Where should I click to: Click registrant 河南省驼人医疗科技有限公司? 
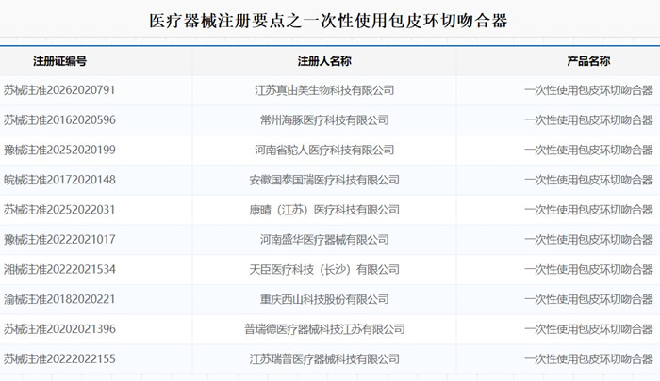pos(324,150)
